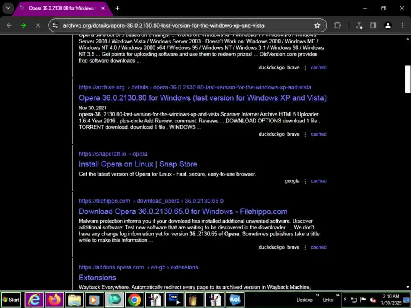Go forward with the green arrow
Screen dimensions: 411x308
coord(23,25)
